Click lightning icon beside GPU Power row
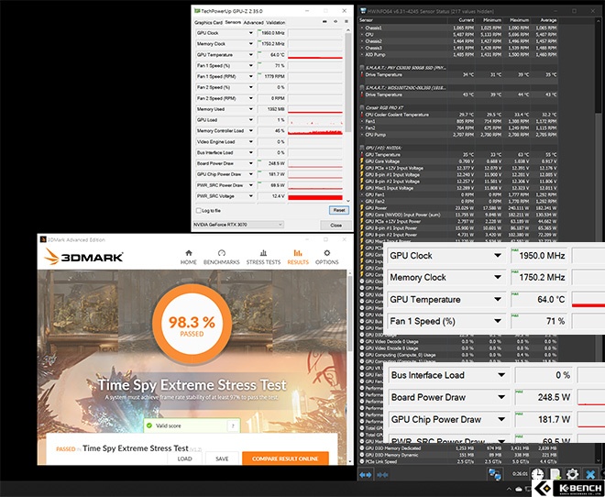 tap(362, 208)
